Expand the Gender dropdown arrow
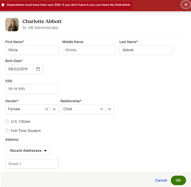This screenshot has height=187, width=191. point(54,109)
